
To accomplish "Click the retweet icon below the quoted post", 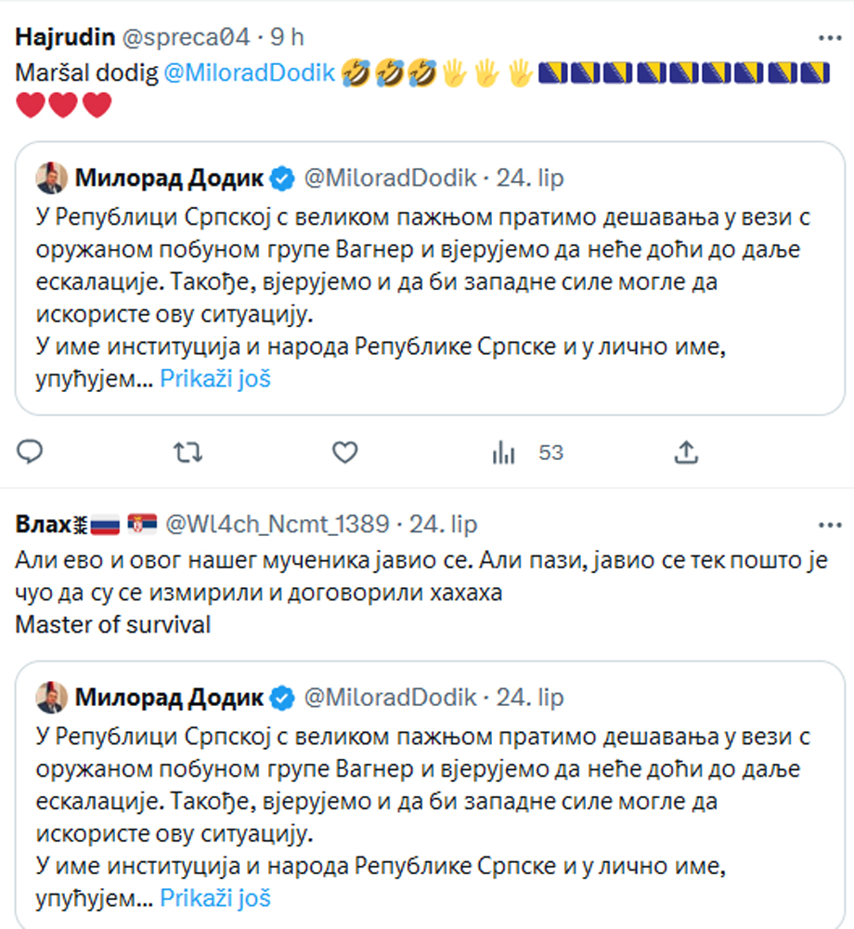I will pyautogui.click(x=188, y=452).
